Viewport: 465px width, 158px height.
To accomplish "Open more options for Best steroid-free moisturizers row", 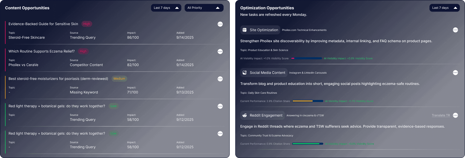I will pos(220,79).
